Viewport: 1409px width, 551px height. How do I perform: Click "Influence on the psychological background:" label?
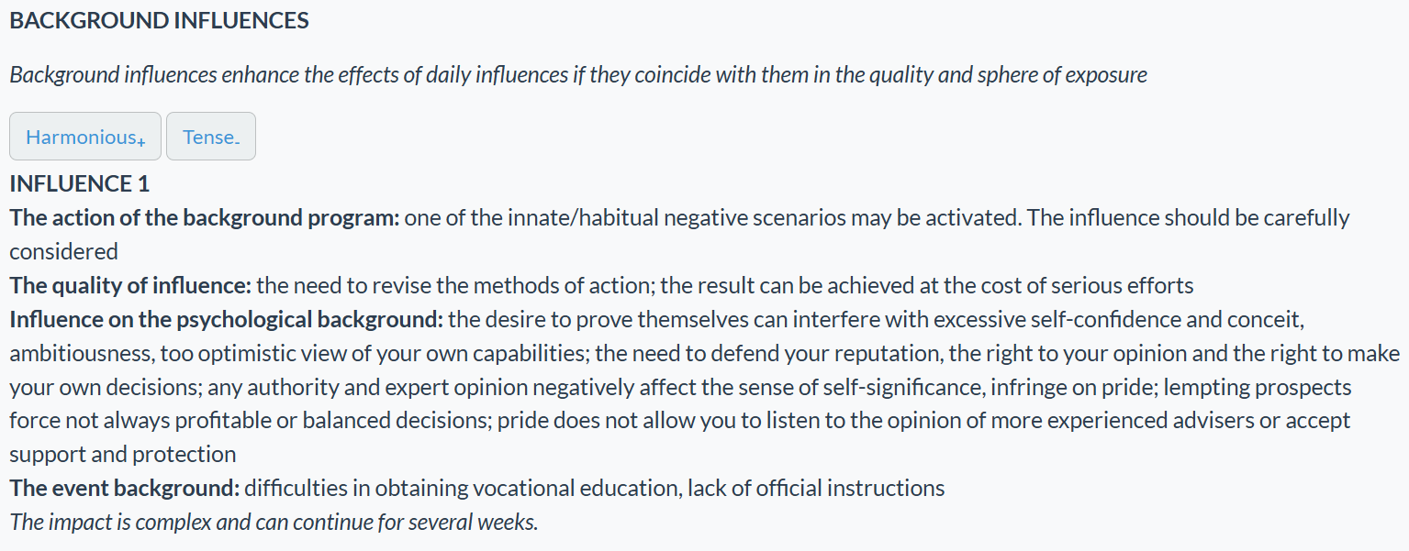[x=226, y=320]
